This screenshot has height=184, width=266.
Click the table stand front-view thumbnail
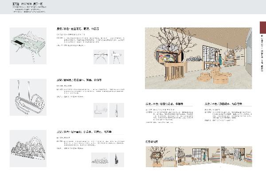coord(101,57)
